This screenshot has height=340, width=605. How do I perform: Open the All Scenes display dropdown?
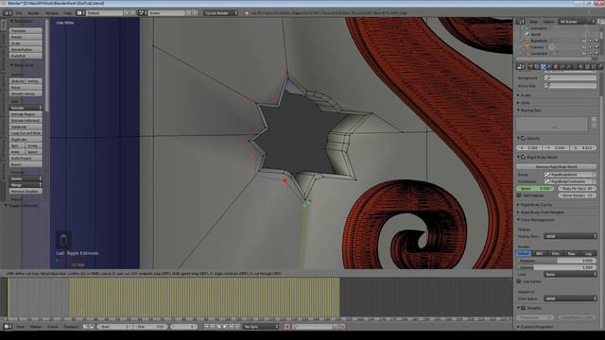[x=577, y=21]
